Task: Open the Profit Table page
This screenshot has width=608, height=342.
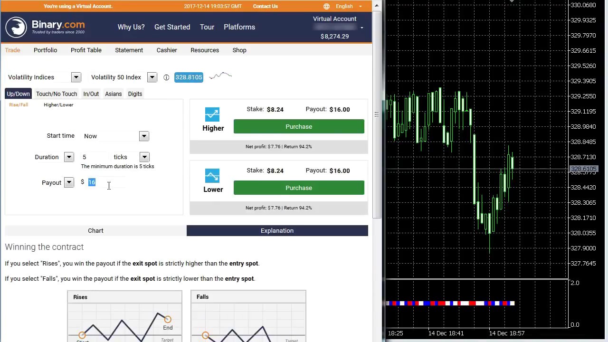Action: coord(86,50)
